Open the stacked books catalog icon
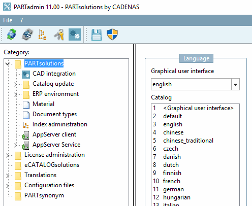Screen dimensions: 252x206 coord(27,35)
